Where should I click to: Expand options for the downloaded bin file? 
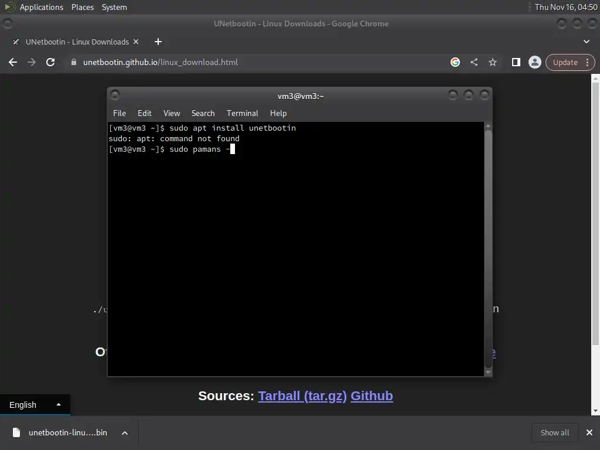(124, 433)
